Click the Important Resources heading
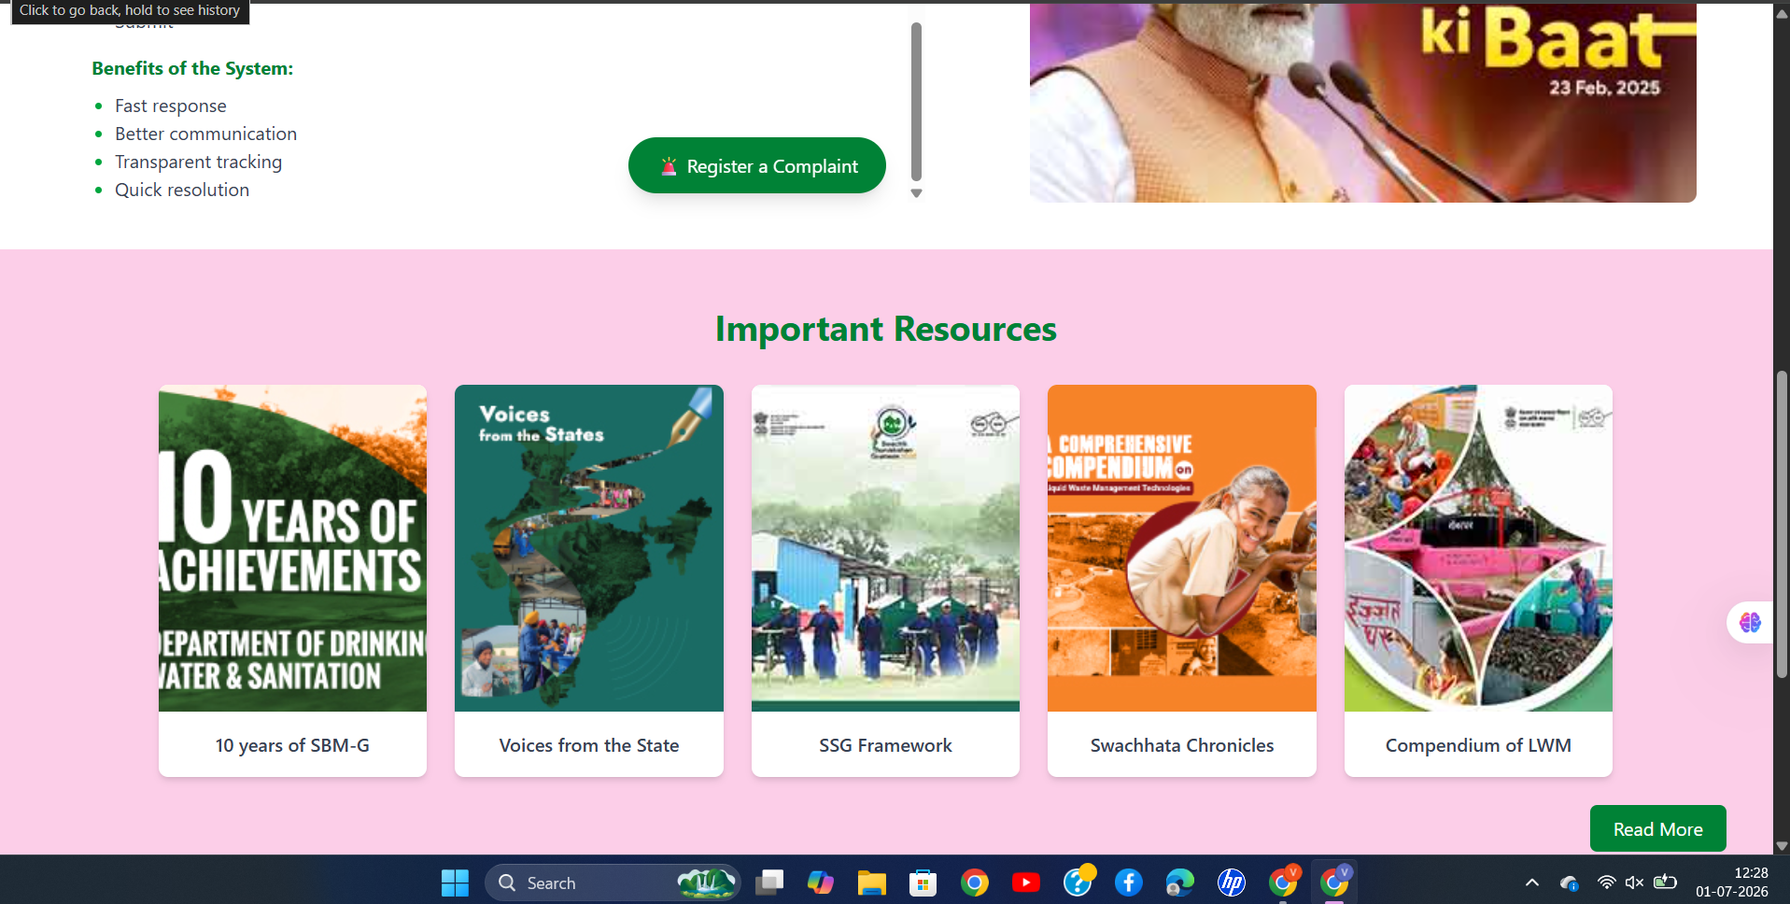Viewport: 1790px width, 904px height. pos(885,329)
